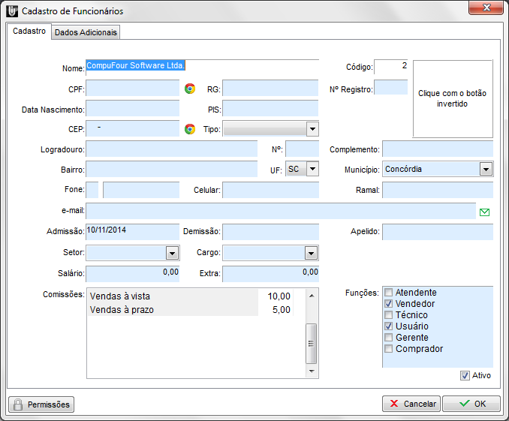Open the Município dropdown list
This screenshot has width=509, height=421.
(486, 170)
